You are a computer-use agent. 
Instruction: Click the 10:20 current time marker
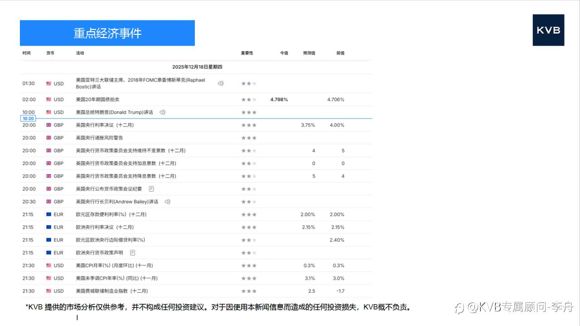[28, 118]
